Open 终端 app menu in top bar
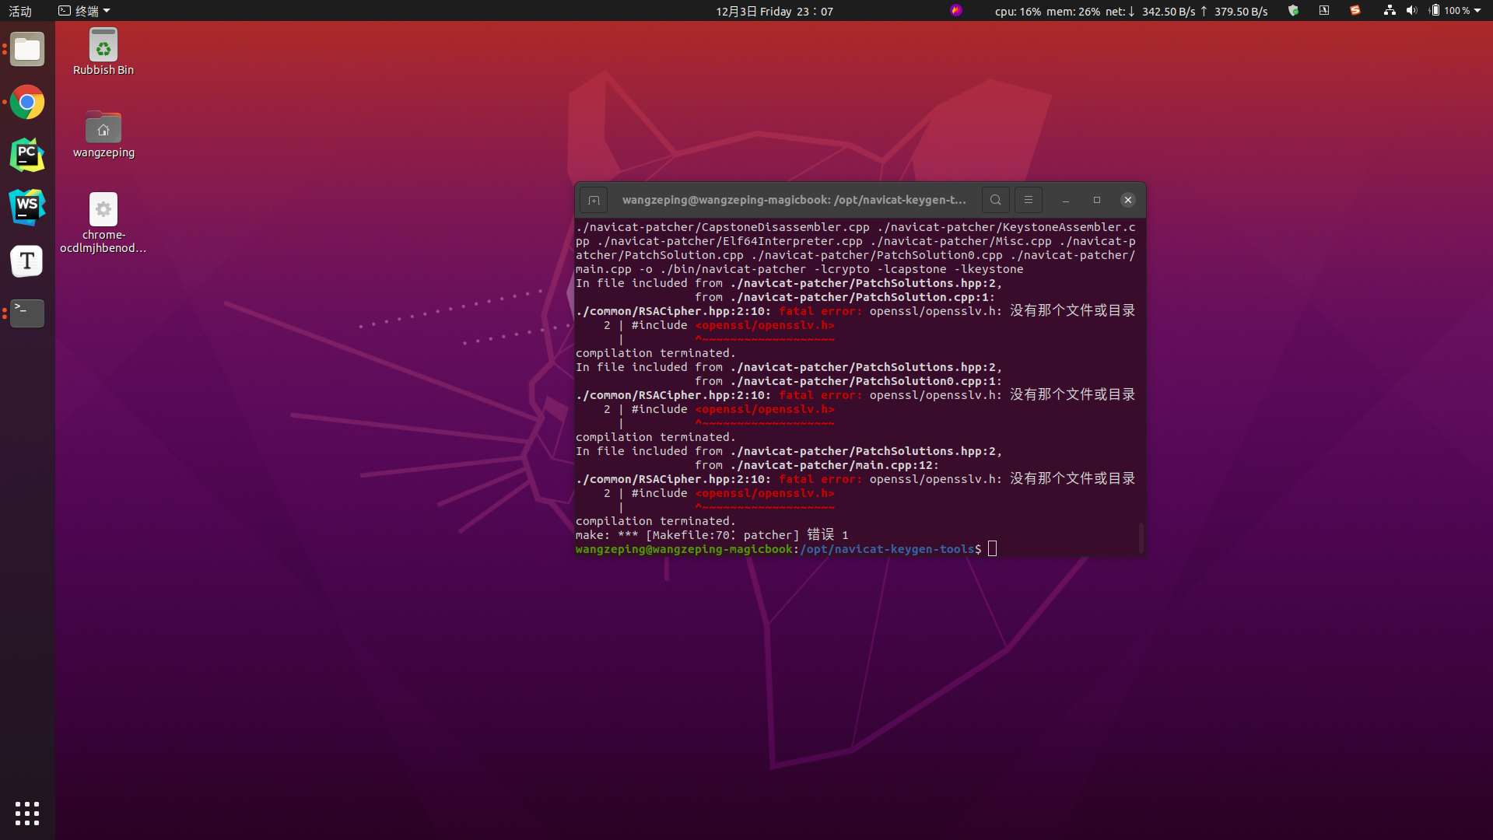 coord(84,11)
